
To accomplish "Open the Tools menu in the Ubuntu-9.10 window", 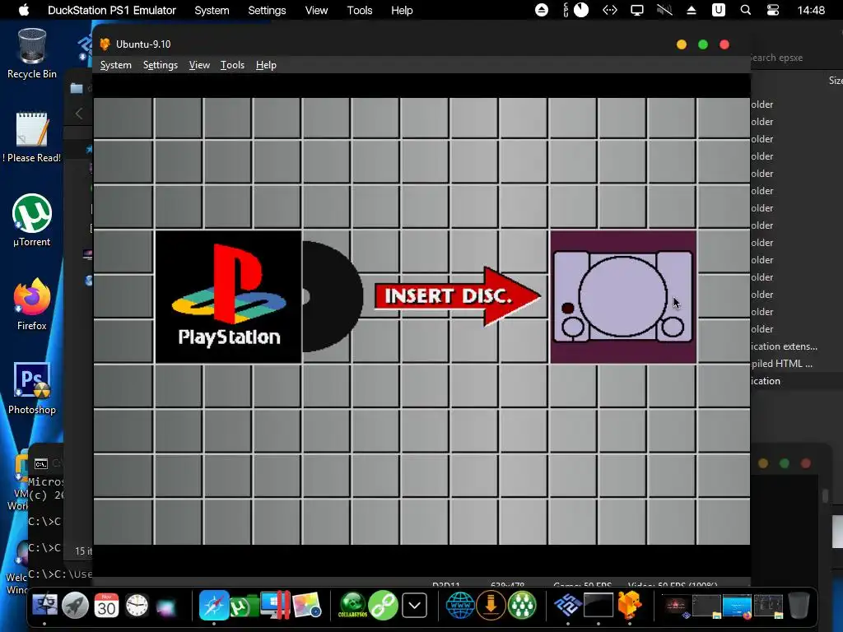I will coord(232,65).
